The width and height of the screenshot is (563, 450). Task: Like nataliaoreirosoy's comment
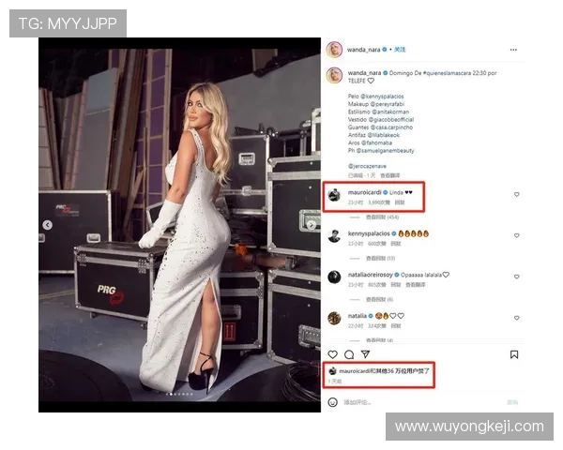(x=516, y=277)
